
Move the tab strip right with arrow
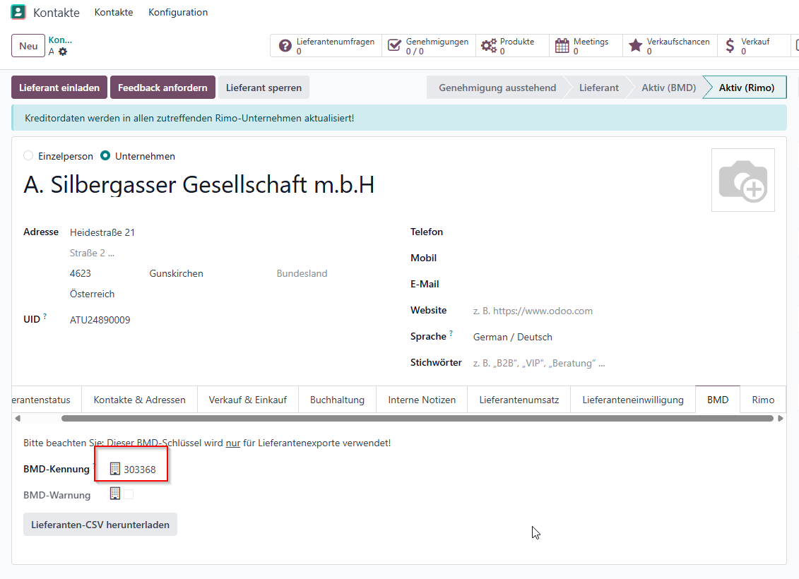click(780, 418)
